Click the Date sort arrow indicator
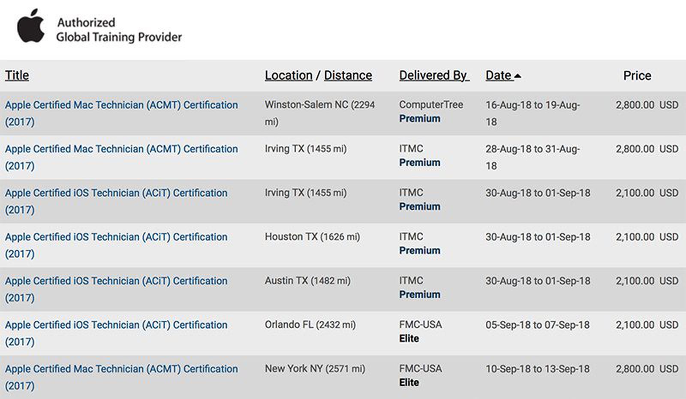686x399 pixels. coord(517,75)
